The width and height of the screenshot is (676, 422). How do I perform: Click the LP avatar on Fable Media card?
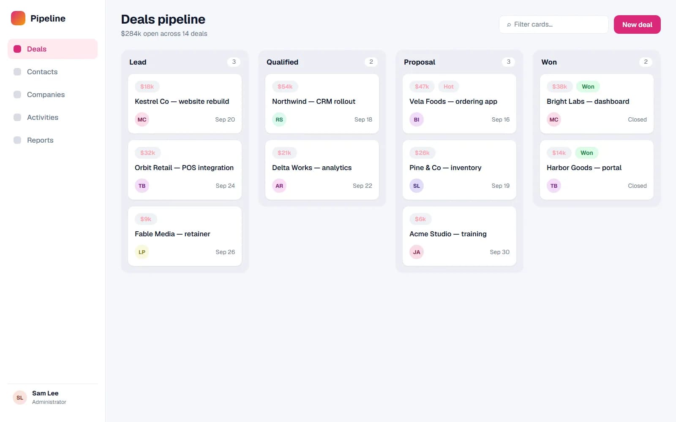tap(142, 252)
